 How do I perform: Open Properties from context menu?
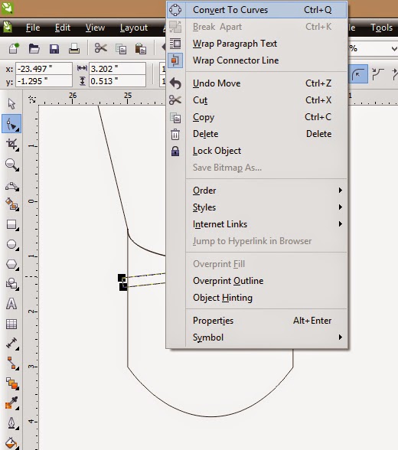pyautogui.click(x=257, y=321)
